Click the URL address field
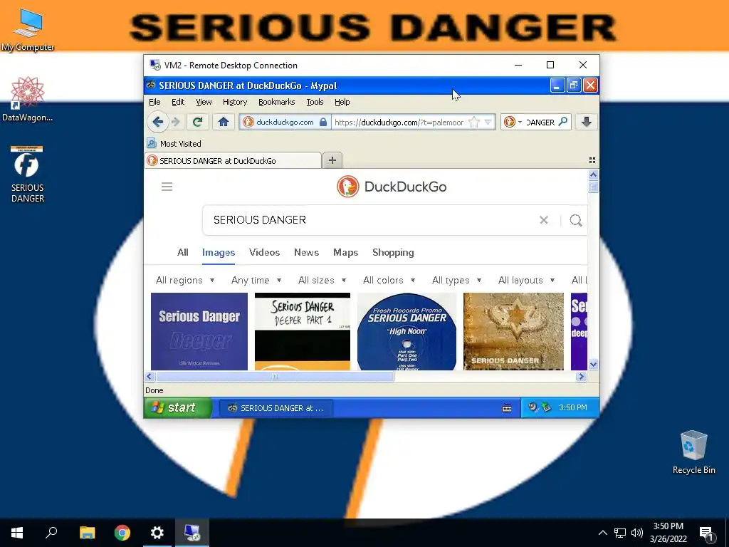The width and height of the screenshot is (729, 547). 399,123
